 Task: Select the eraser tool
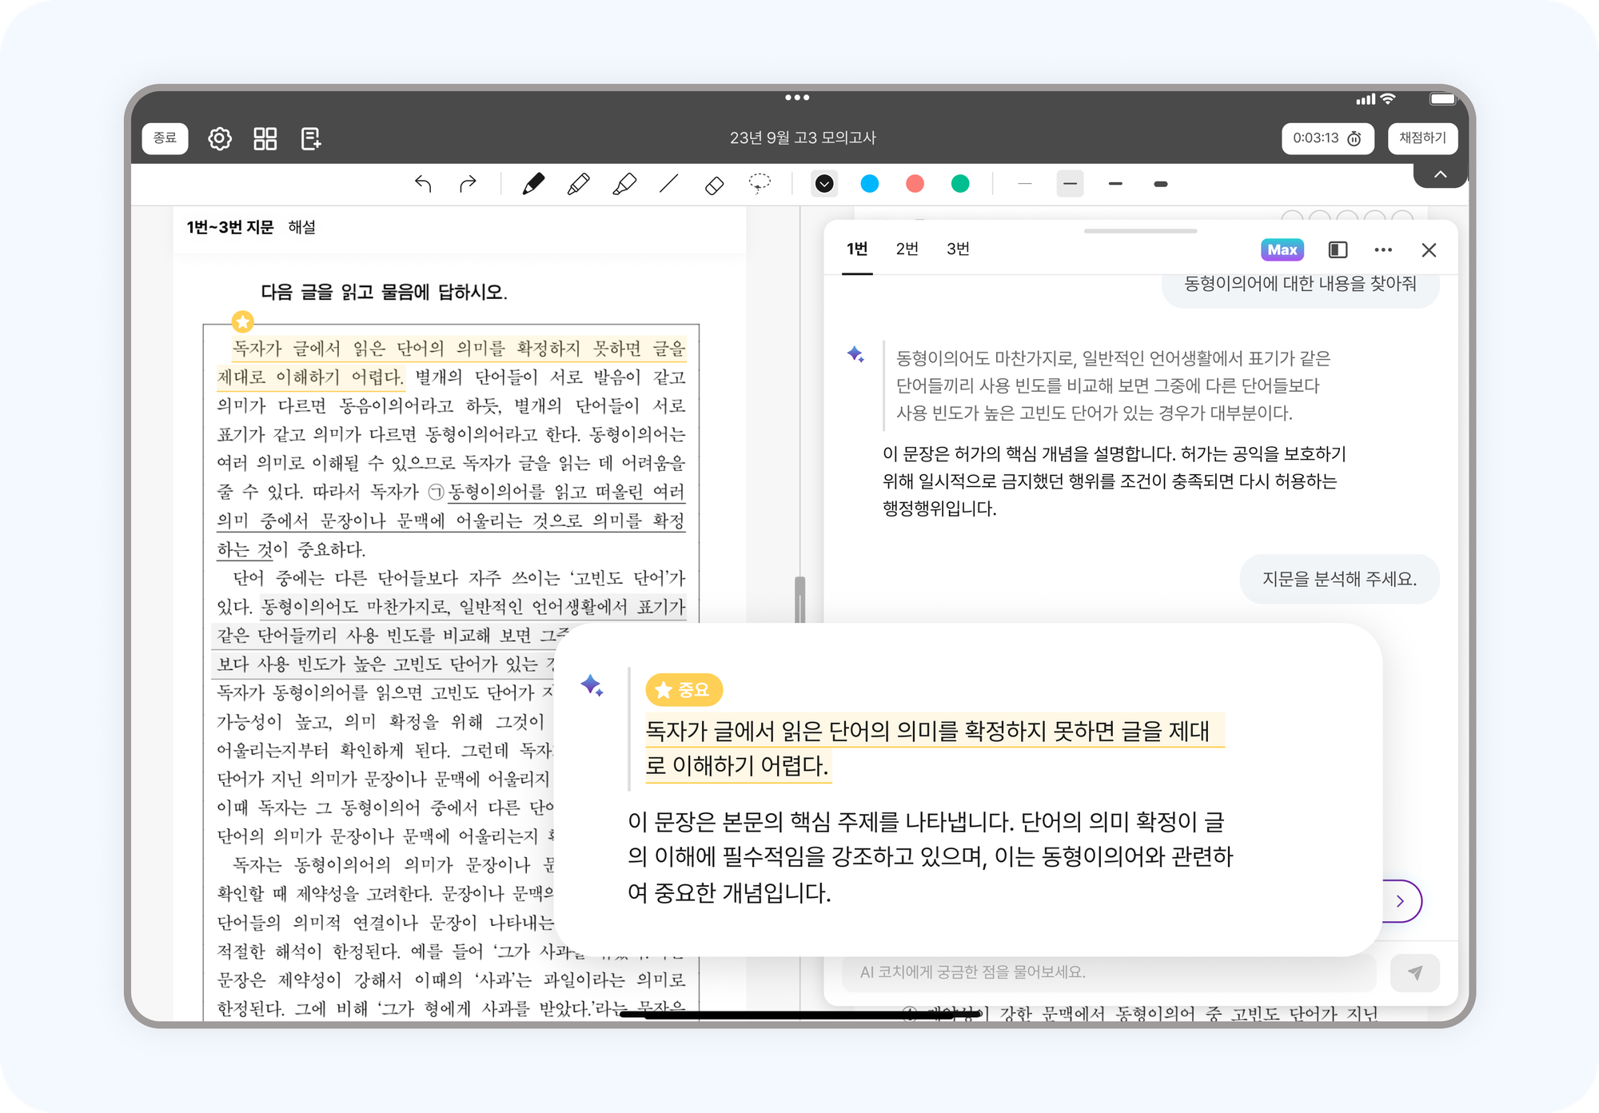coord(714,185)
